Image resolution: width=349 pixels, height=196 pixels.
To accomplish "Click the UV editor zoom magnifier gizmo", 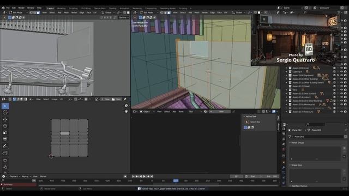I will (x=126, y=106).
